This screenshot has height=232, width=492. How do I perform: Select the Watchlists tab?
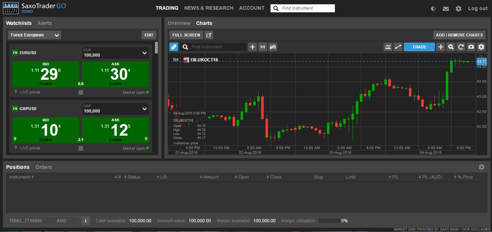[x=19, y=23]
